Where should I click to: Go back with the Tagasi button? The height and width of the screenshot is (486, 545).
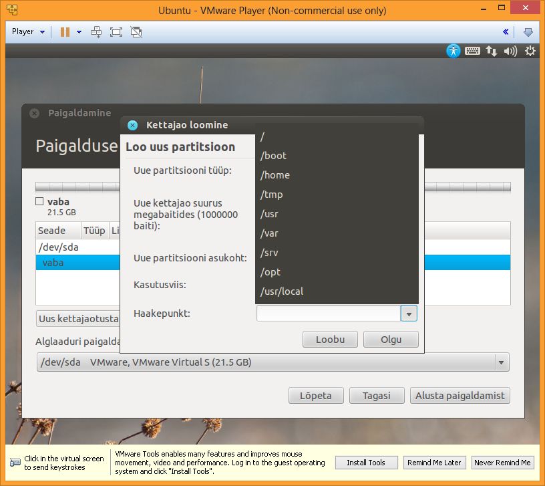coord(377,396)
